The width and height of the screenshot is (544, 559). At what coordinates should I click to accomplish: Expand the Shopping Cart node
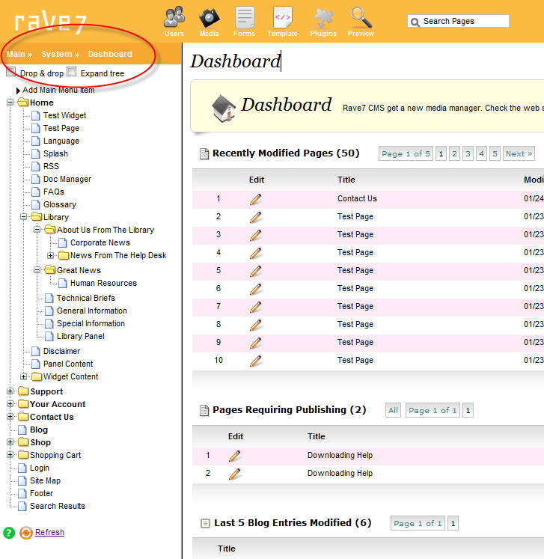(10, 455)
